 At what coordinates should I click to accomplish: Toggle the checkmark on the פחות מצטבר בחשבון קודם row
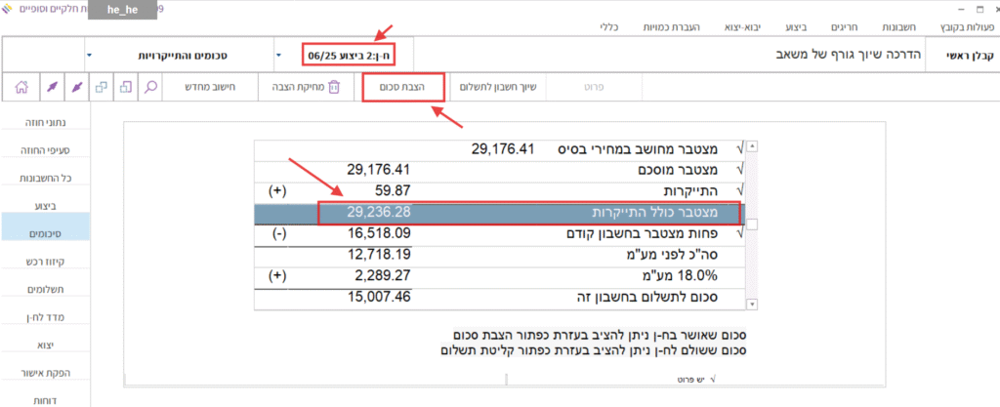739,234
